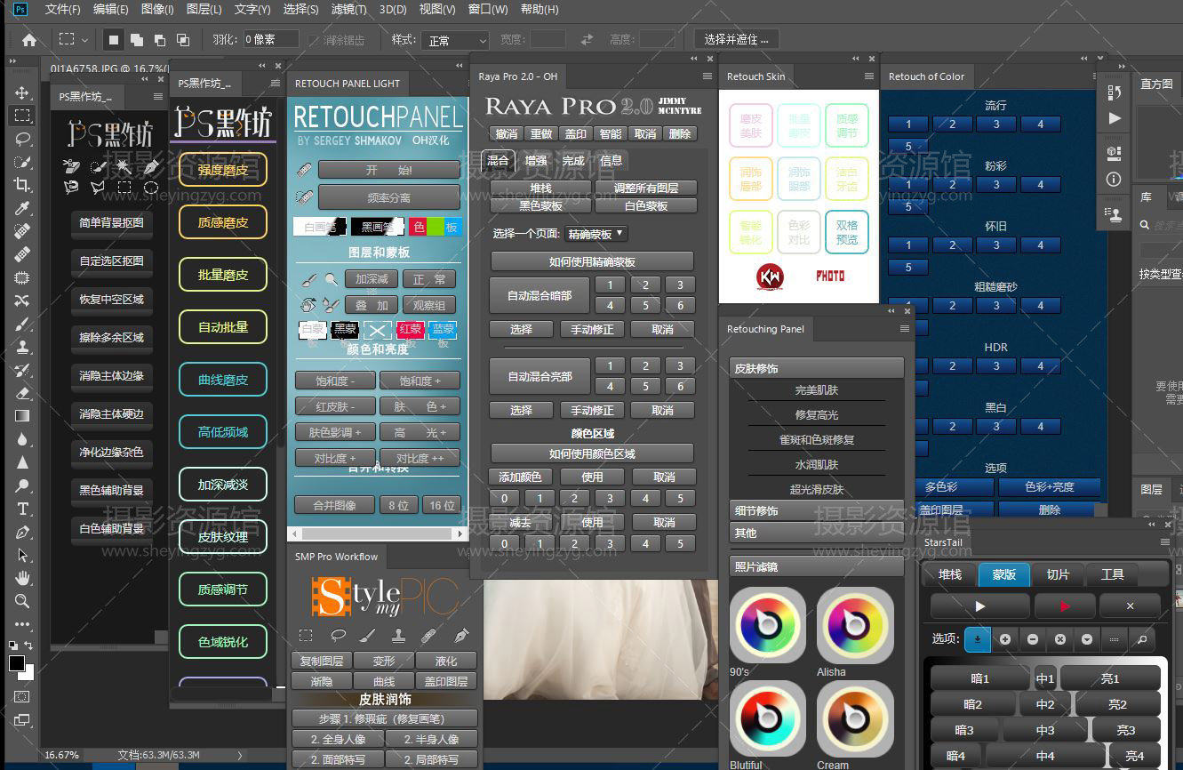Click the red play icon in StarsTail

coord(1064,606)
